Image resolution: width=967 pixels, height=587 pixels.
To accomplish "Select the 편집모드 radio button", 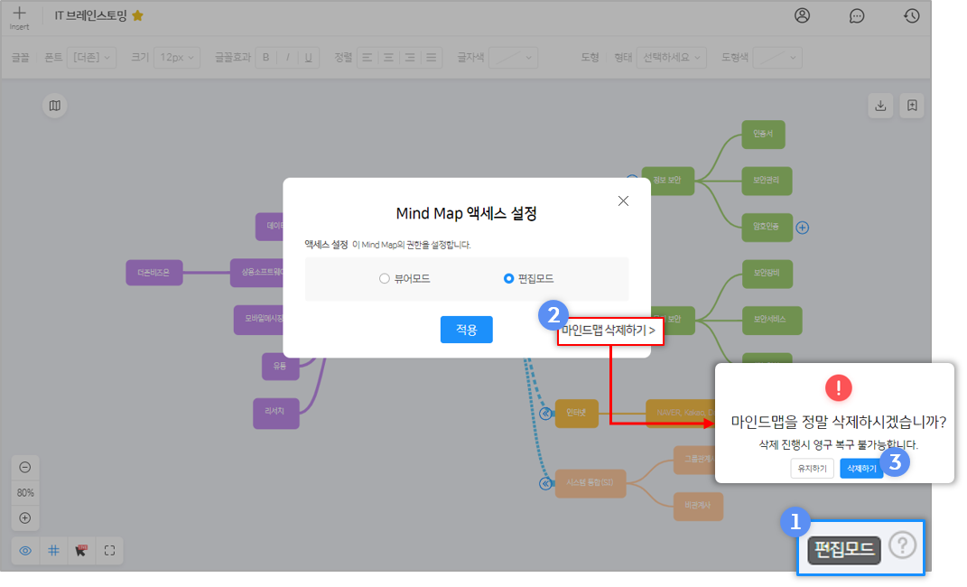I will [x=508, y=279].
